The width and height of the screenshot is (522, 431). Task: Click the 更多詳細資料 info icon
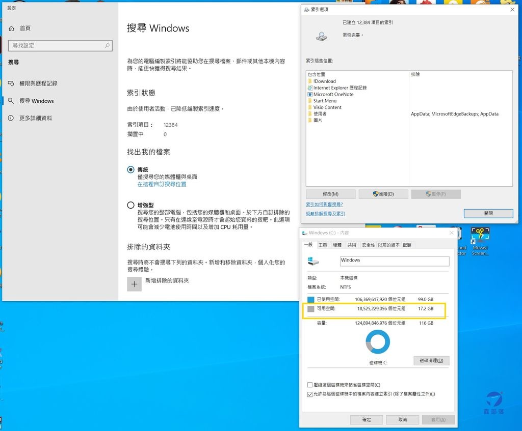pyautogui.click(x=11, y=118)
